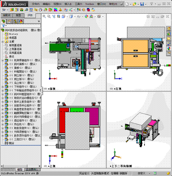Select the 原点 origin item
The image size is (172, 176).
(12, 56)
